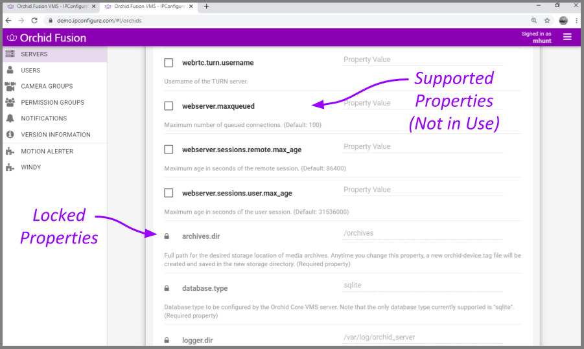Click 'Maximum number of queued connections' description
The width and height of the screenshot is (584, 349).
pyautogui.click(x=243, y=124)
